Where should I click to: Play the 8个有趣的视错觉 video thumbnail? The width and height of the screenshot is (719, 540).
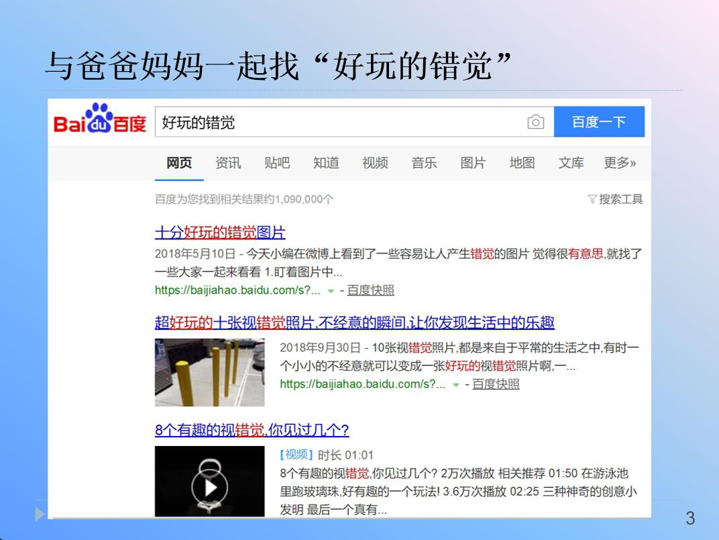[209, 481]
